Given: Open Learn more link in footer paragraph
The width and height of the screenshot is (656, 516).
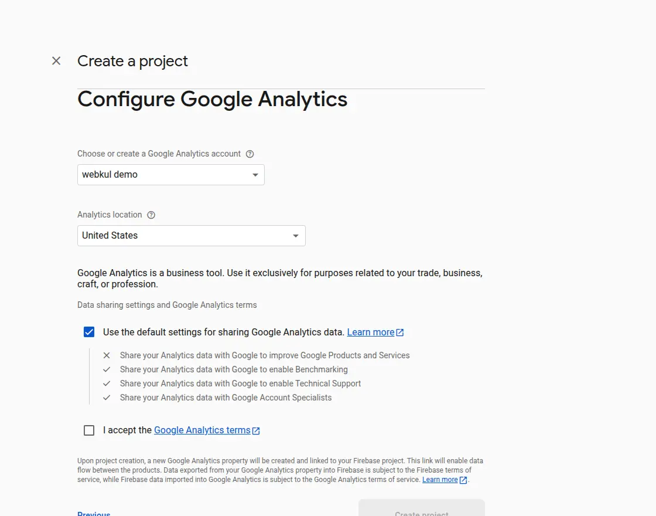Looking at the screenshot, I should tap(440, 480).
